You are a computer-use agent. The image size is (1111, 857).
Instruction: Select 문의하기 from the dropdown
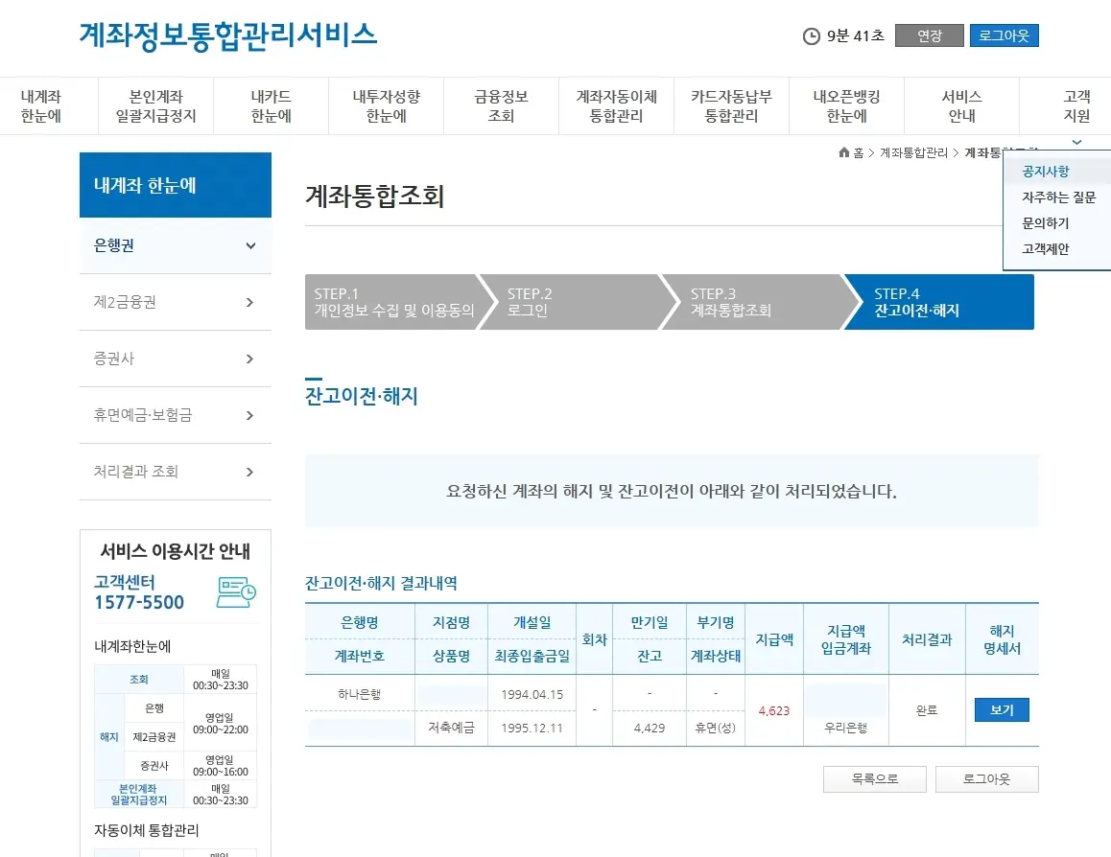click(1045, 223)
